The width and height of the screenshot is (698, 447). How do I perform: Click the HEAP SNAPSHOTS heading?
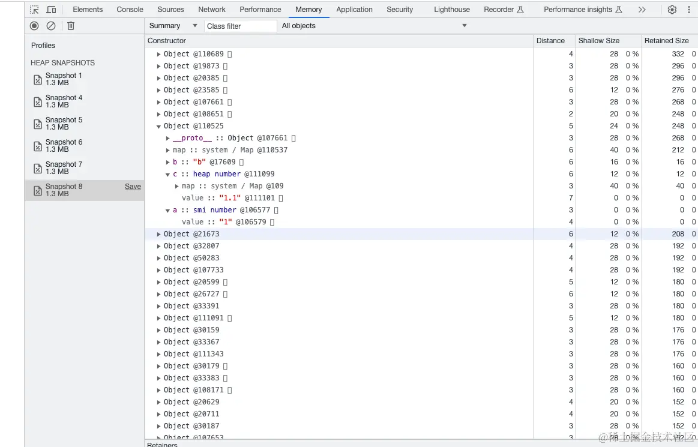[x=63, y=63]
